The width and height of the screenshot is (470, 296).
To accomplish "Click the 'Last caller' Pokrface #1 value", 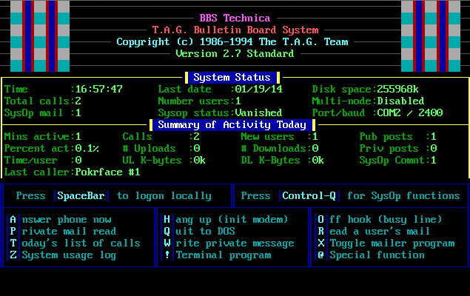I will (x=107, y=172).
